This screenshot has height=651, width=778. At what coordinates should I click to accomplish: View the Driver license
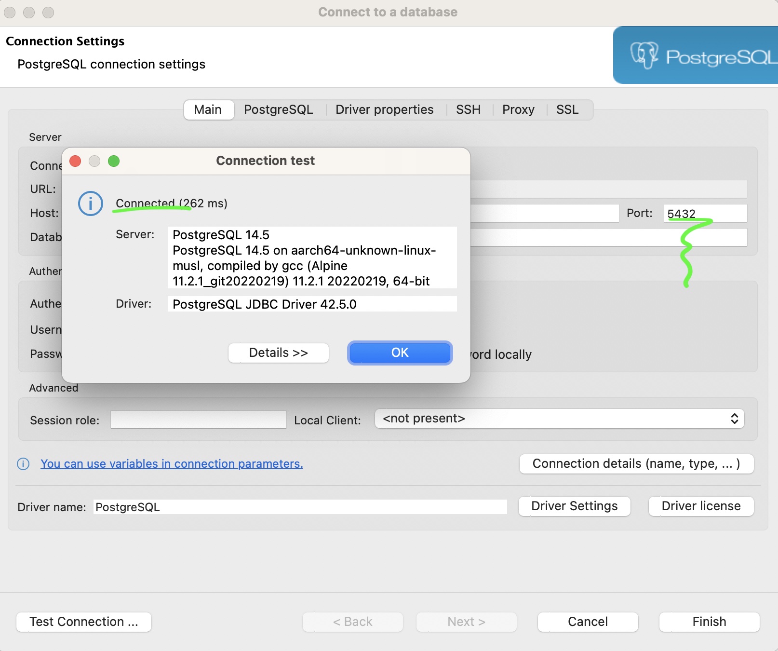point(701,506)
